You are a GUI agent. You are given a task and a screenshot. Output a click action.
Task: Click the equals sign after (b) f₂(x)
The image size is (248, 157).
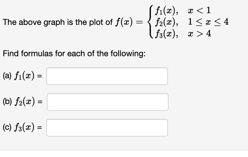point(40,102)
